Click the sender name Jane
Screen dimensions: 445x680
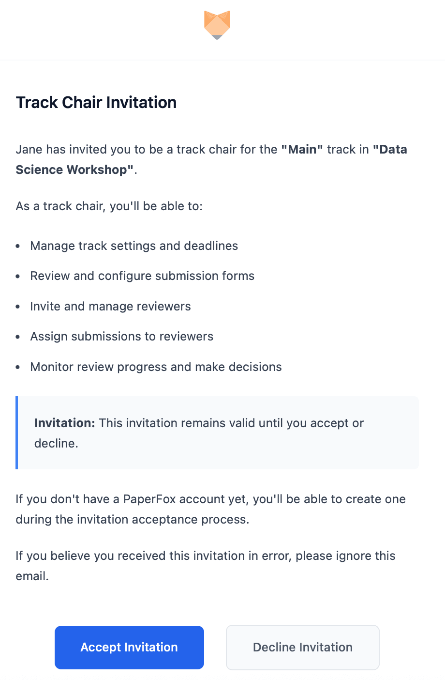click(28, 149)
